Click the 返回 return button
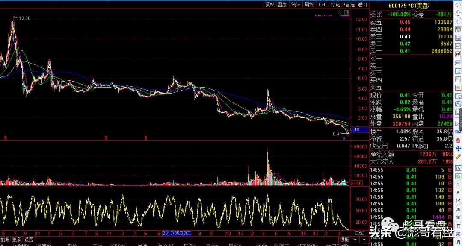 click(x=362, y=4)
